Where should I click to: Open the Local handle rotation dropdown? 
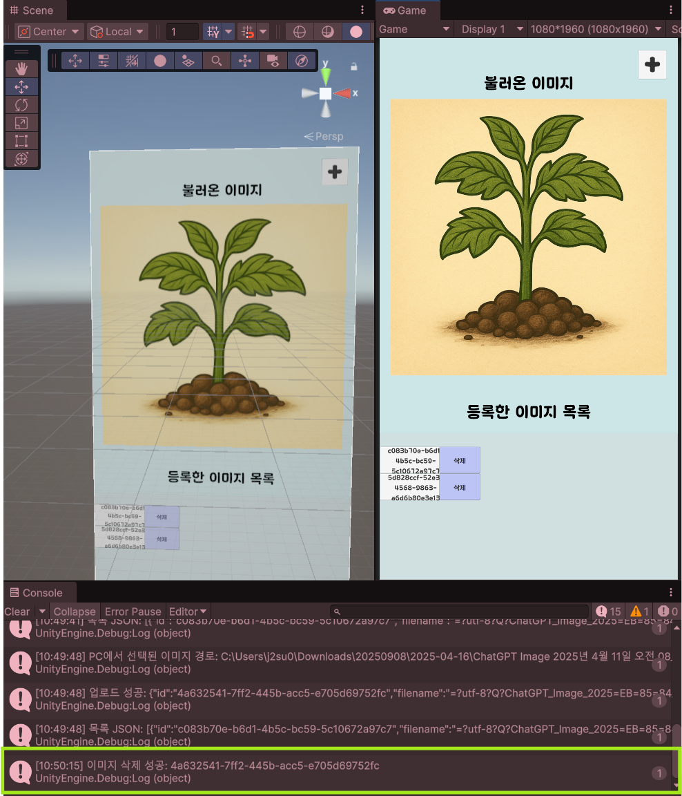pos(118,32)
